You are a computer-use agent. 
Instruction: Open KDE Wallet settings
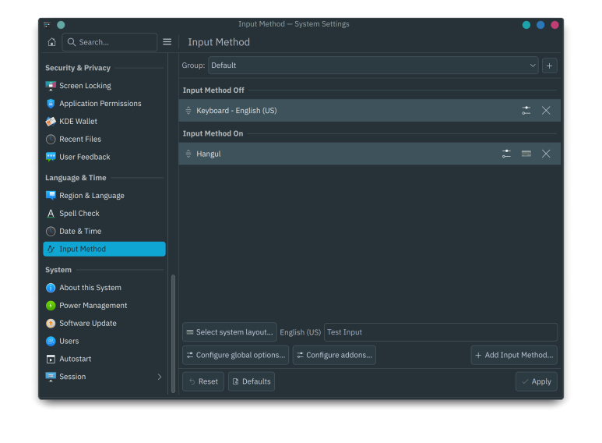104,122
